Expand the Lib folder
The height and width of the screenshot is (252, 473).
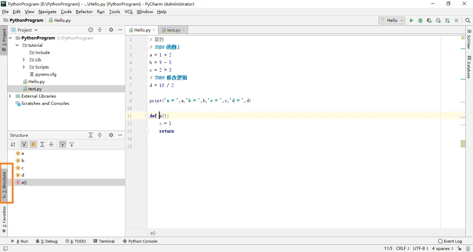pos(24,60)
